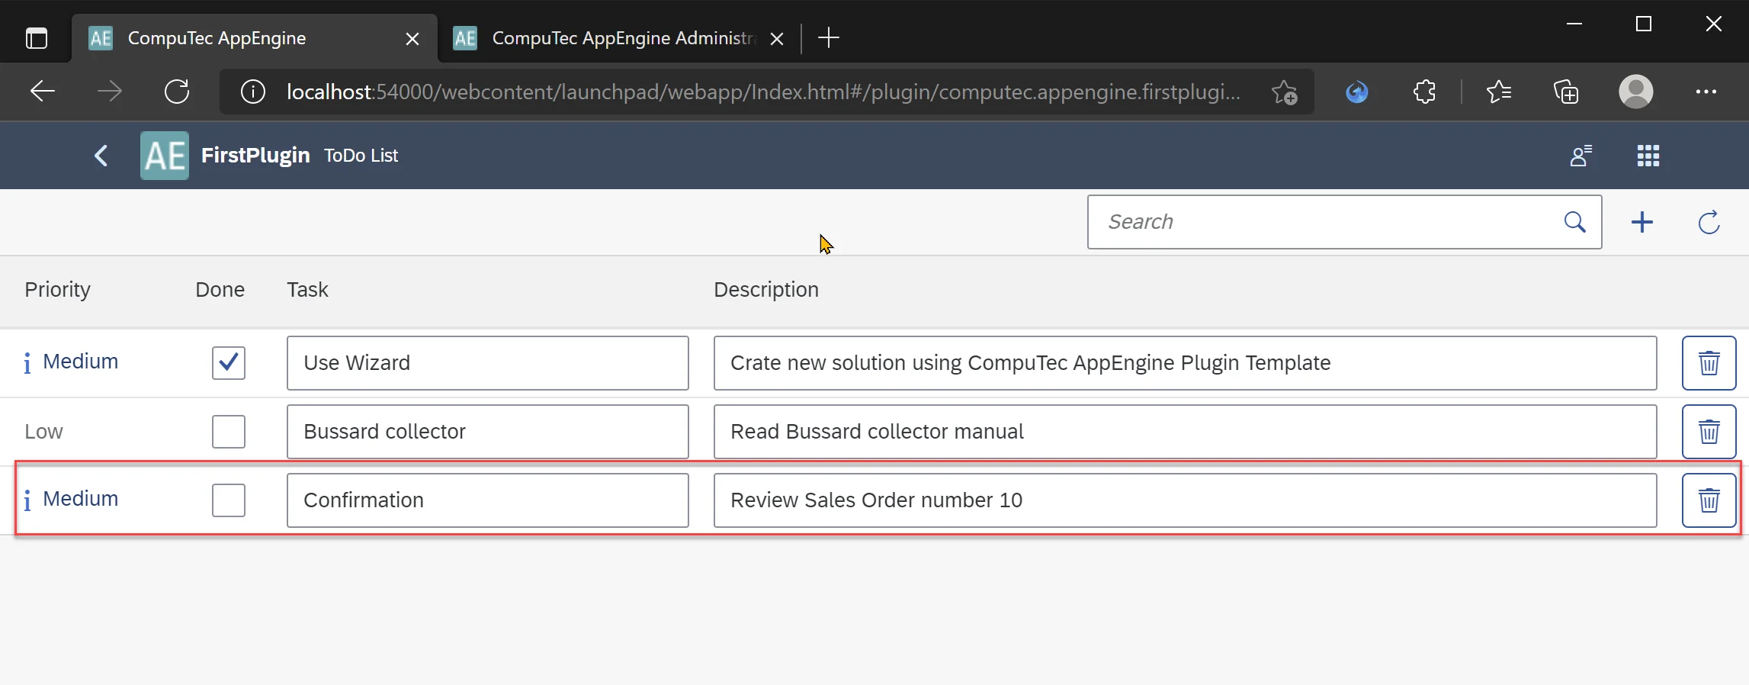Open the app launcher grid icon
The width and height of the screenshot is (1749, 685).
1648,156
